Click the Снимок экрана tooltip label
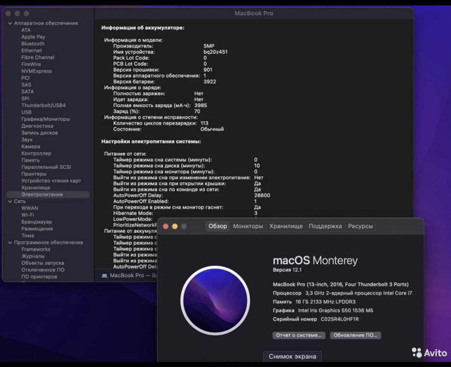 pos(292,356)
